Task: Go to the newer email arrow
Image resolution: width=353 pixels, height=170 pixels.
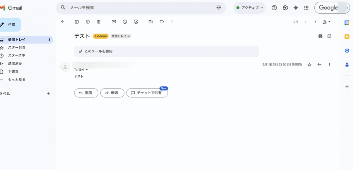Action: 305,22
